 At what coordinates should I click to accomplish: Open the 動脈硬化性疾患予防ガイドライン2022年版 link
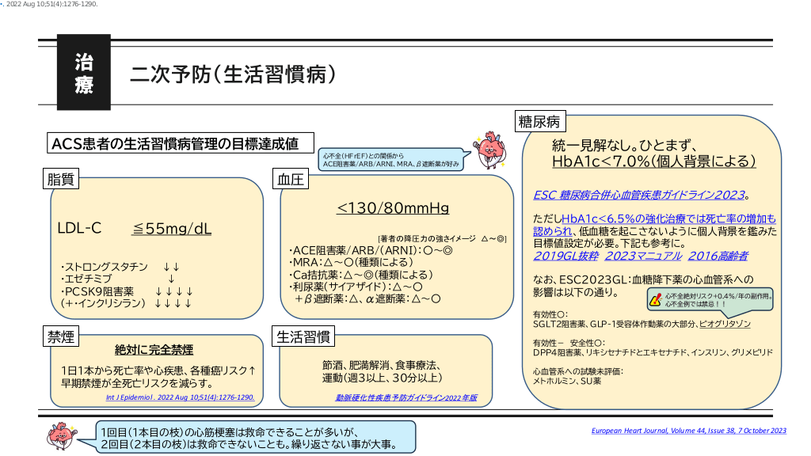pyautogui.click(x=406, y=398)
